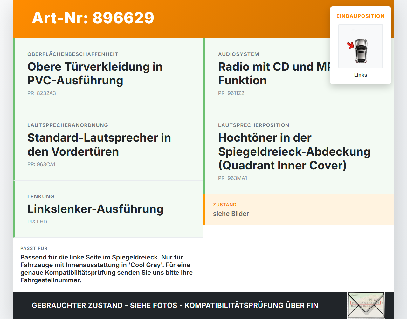Click PR: 9611Z2 code
The image size is (407, 319).
coord(231,93)
